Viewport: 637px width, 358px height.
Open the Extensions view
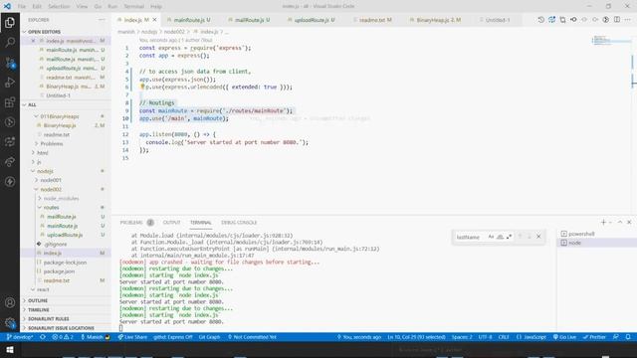[x=10, y=102]
